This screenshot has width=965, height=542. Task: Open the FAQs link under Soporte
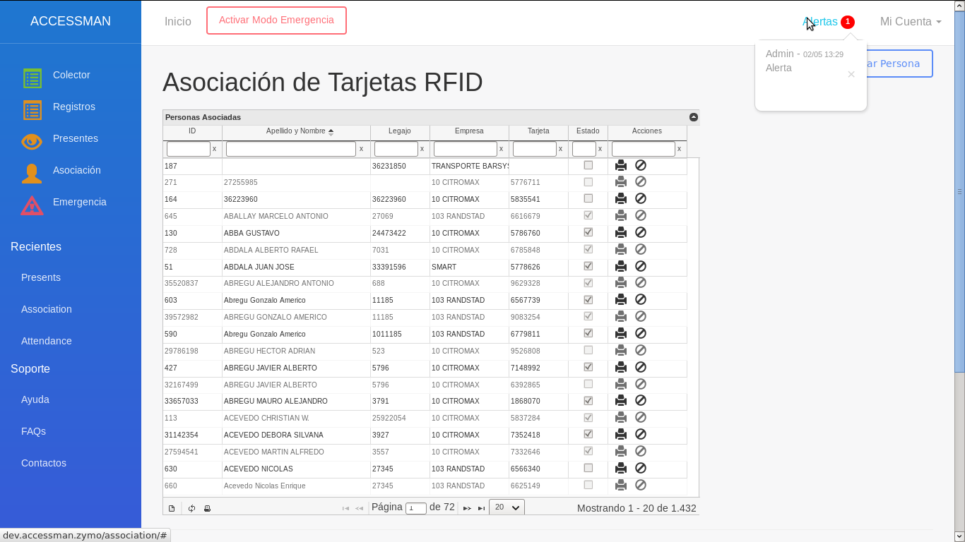(33, 431)
